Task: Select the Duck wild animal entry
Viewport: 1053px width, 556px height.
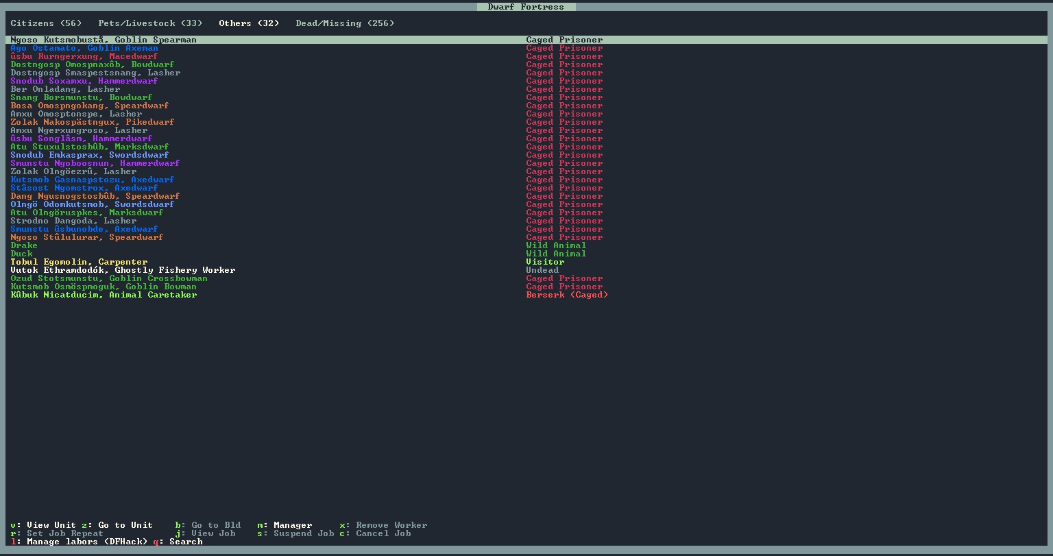Action: click(x=21, y=254)
